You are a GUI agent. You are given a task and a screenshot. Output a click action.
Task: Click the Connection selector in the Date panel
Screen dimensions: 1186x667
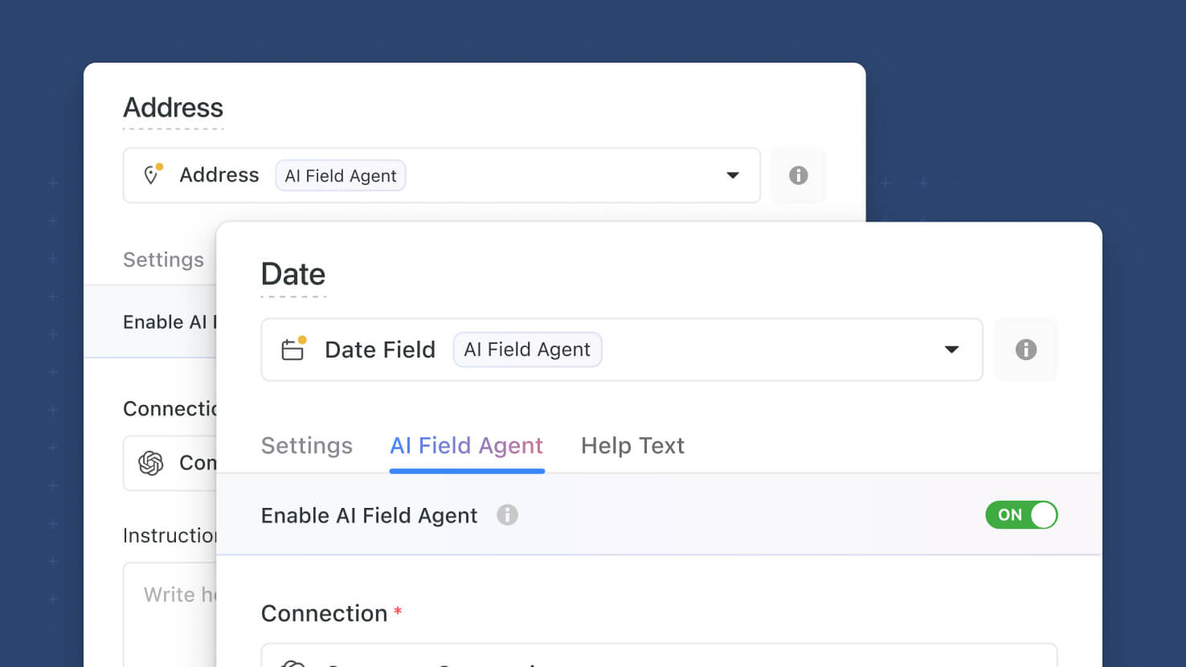[659, 655]
